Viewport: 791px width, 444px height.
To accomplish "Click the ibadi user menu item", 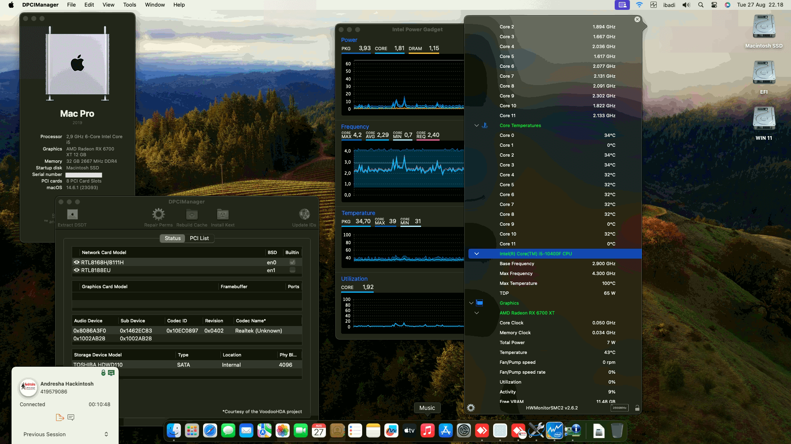I will [669, 5].
